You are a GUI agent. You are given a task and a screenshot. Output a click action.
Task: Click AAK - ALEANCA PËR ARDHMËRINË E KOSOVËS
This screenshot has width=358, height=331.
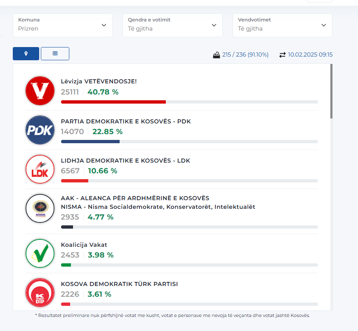[135, 198]
